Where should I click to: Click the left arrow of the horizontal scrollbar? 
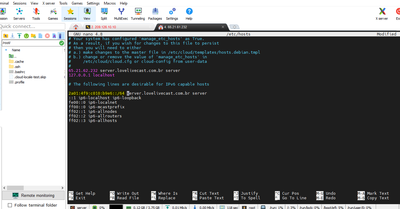pyautogui.click(x=4, y=188)
